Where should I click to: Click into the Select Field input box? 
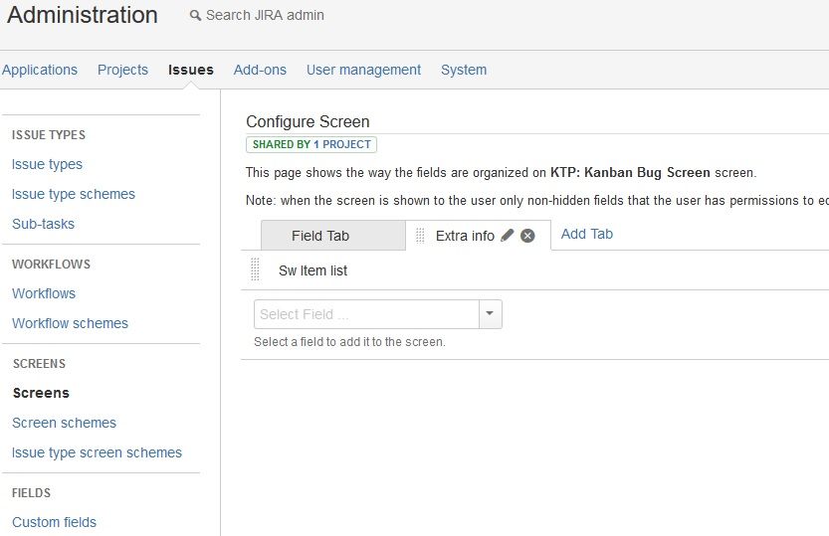tap(366, 314)
